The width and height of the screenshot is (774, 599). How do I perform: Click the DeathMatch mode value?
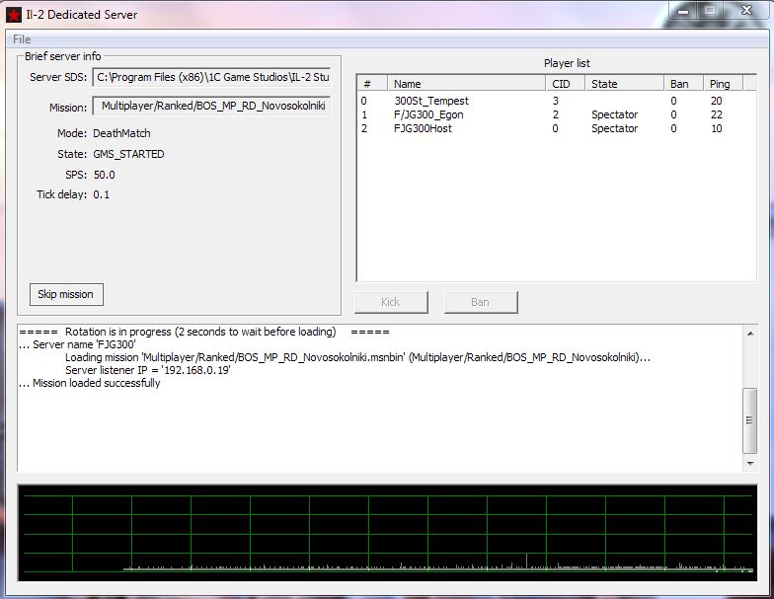122,133
